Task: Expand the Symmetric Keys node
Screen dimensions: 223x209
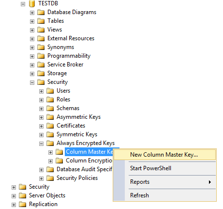Action: pos(41,135)
